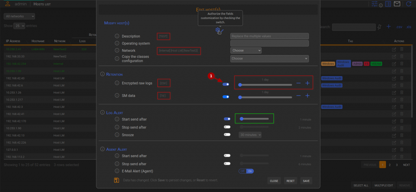The height and width of the screenshot is (192, 416).
Task: Click the Reset button in the dialog
Action: tap(290, 181)
